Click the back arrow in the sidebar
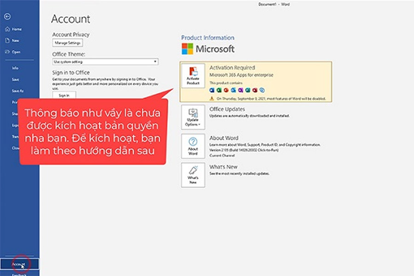The height and width of the screenshot is (276, 414). click(7, 17)
